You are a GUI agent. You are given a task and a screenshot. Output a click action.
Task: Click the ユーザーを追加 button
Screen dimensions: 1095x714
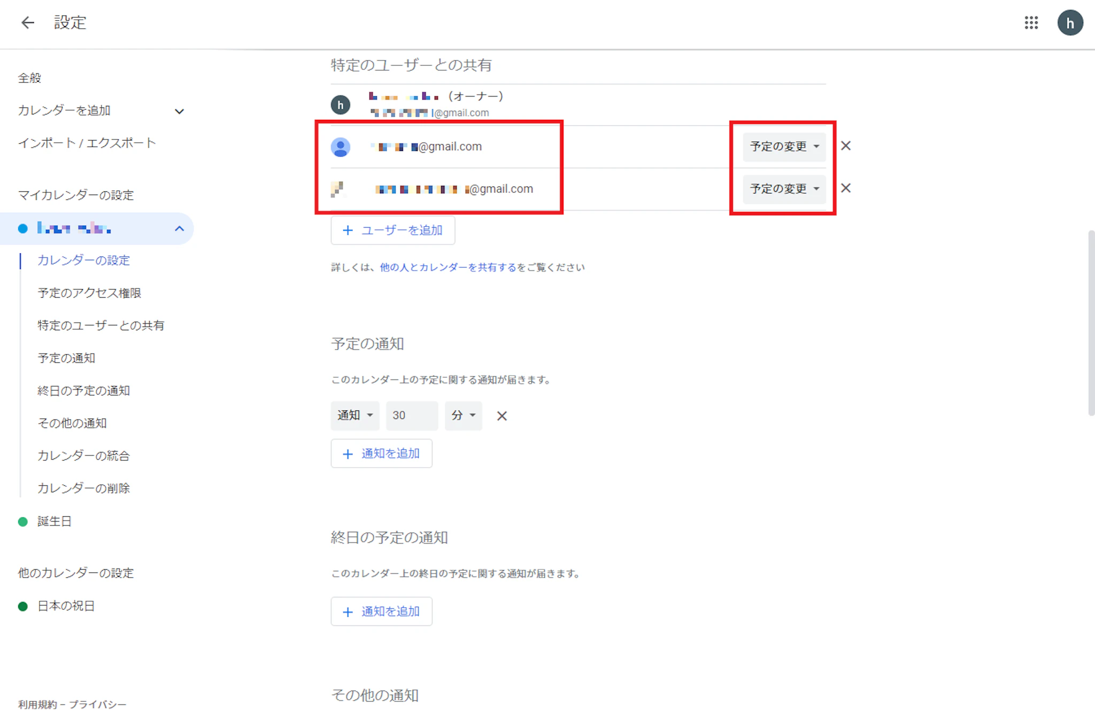pyautogui.click(x=392, y=230)
